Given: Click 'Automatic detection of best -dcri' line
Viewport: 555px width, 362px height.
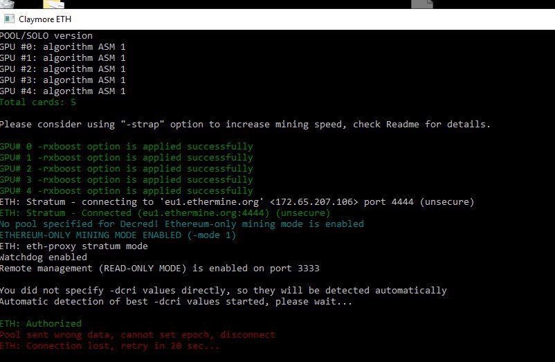Looking at the screenshot, I should click(176, 302).
